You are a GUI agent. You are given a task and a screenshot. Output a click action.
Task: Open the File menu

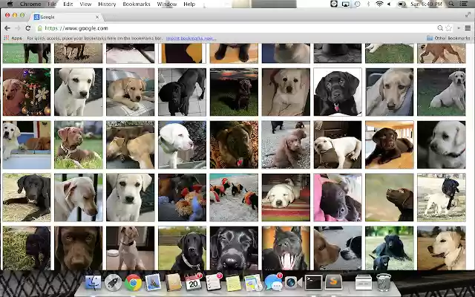[x=52, y=4]
